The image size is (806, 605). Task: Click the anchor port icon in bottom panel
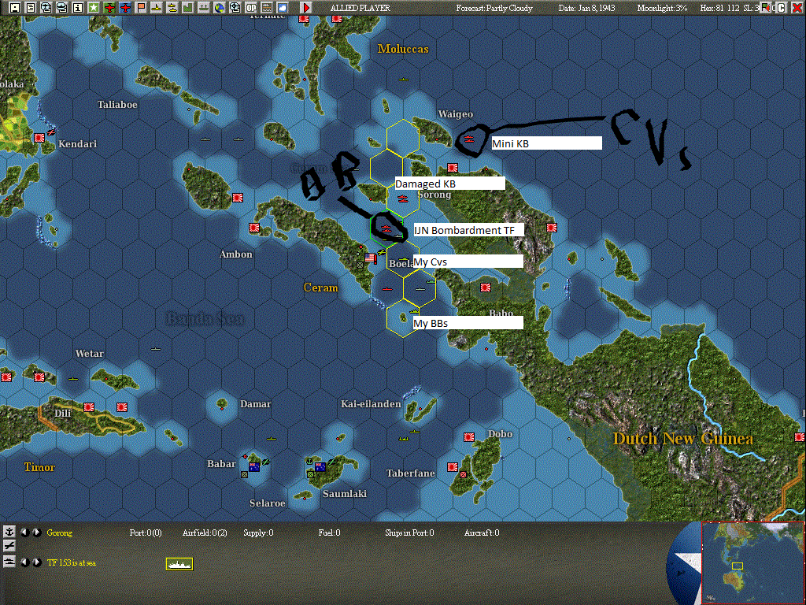tap(9, 532)
